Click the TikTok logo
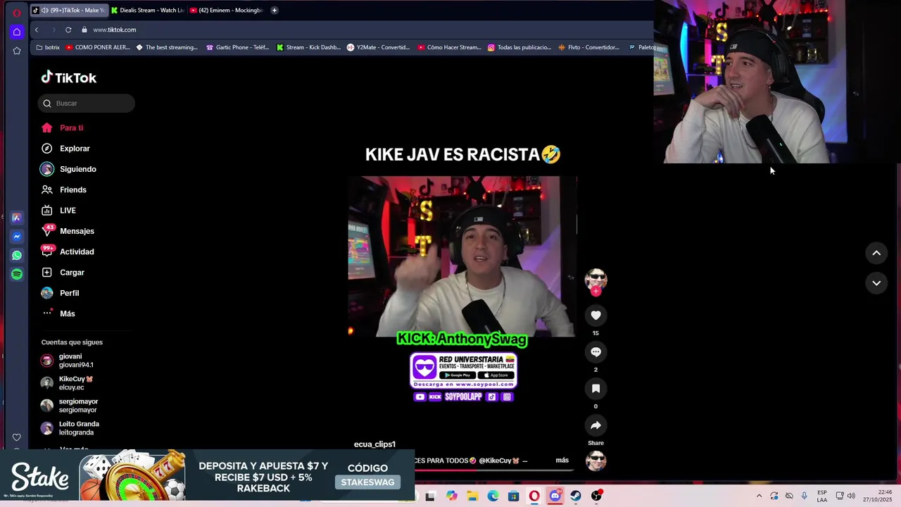The image size is (901, 507). pos(69,77)
